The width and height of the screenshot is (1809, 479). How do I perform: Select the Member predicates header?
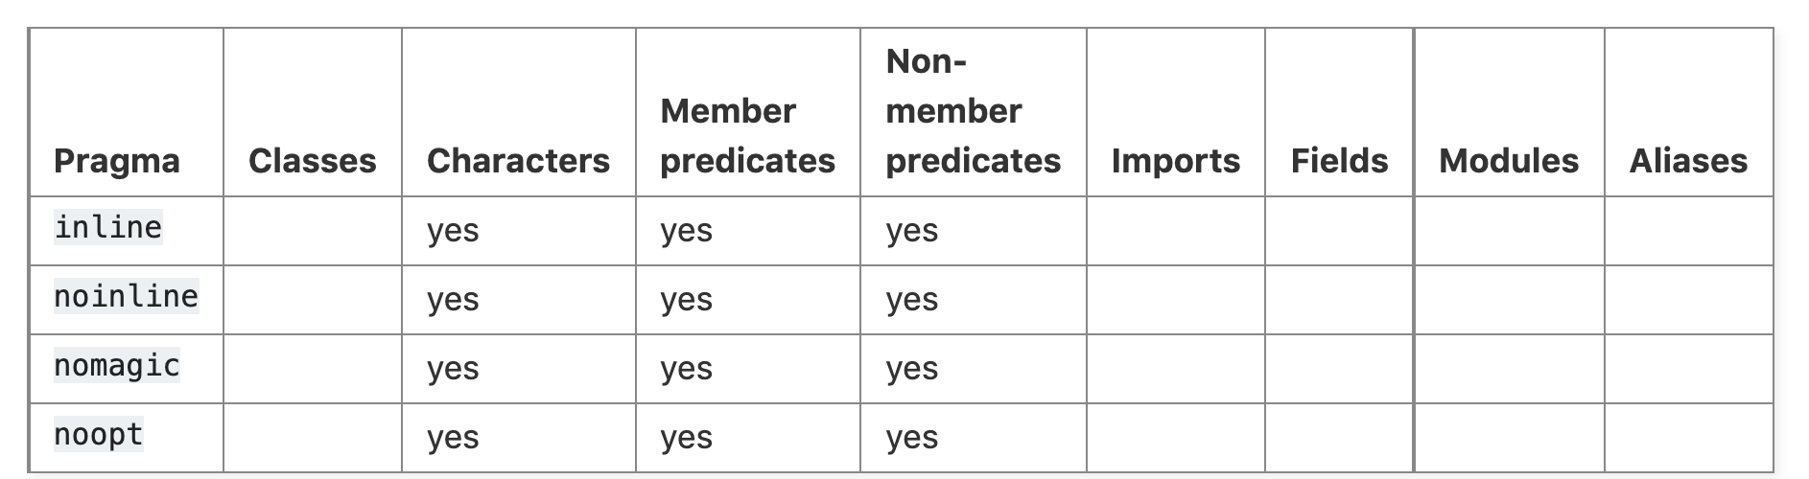click(x=748, y=136)
